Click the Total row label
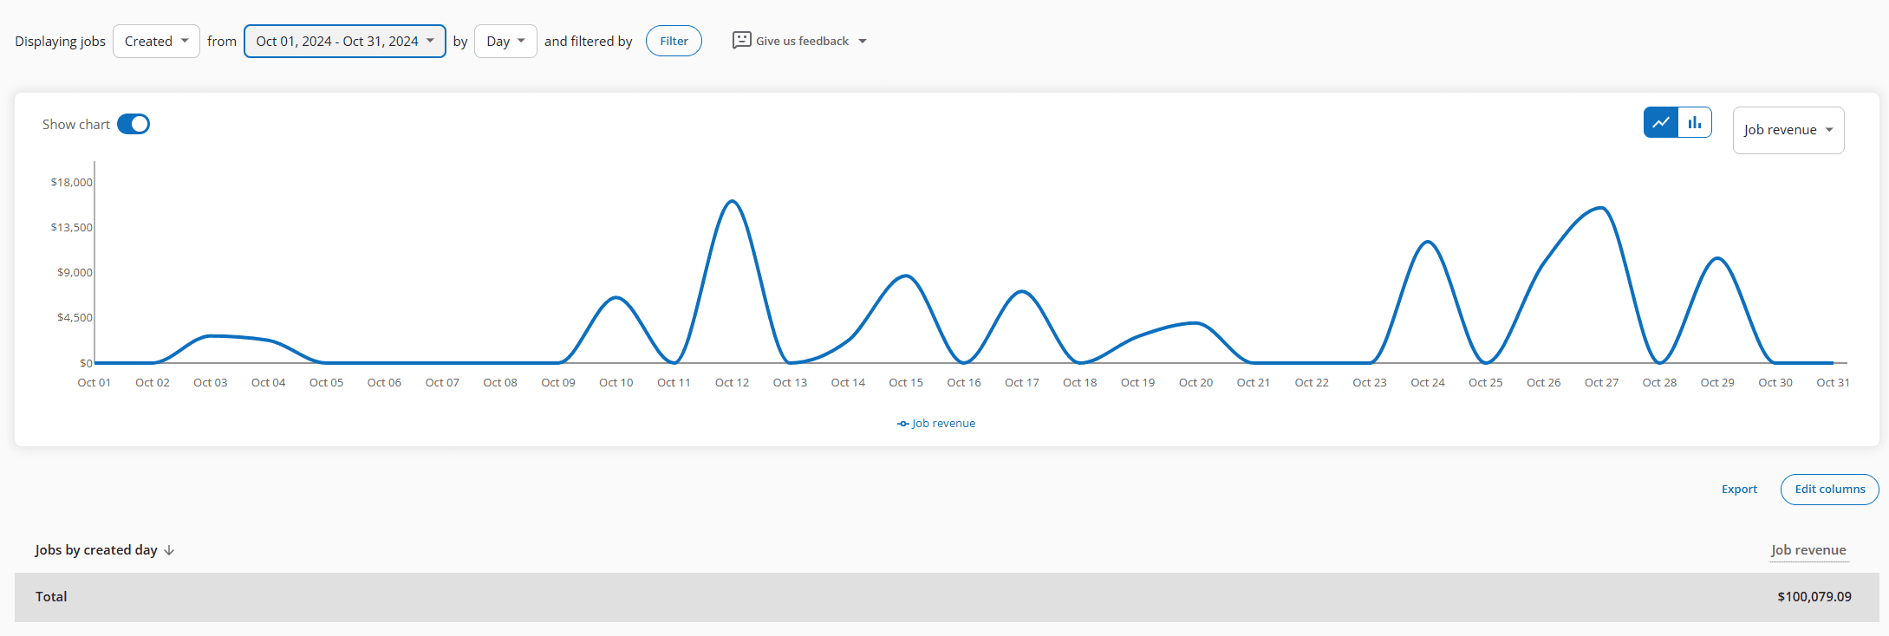The width and height of the screenshot is (1889, 636). [x=51, y=597]
